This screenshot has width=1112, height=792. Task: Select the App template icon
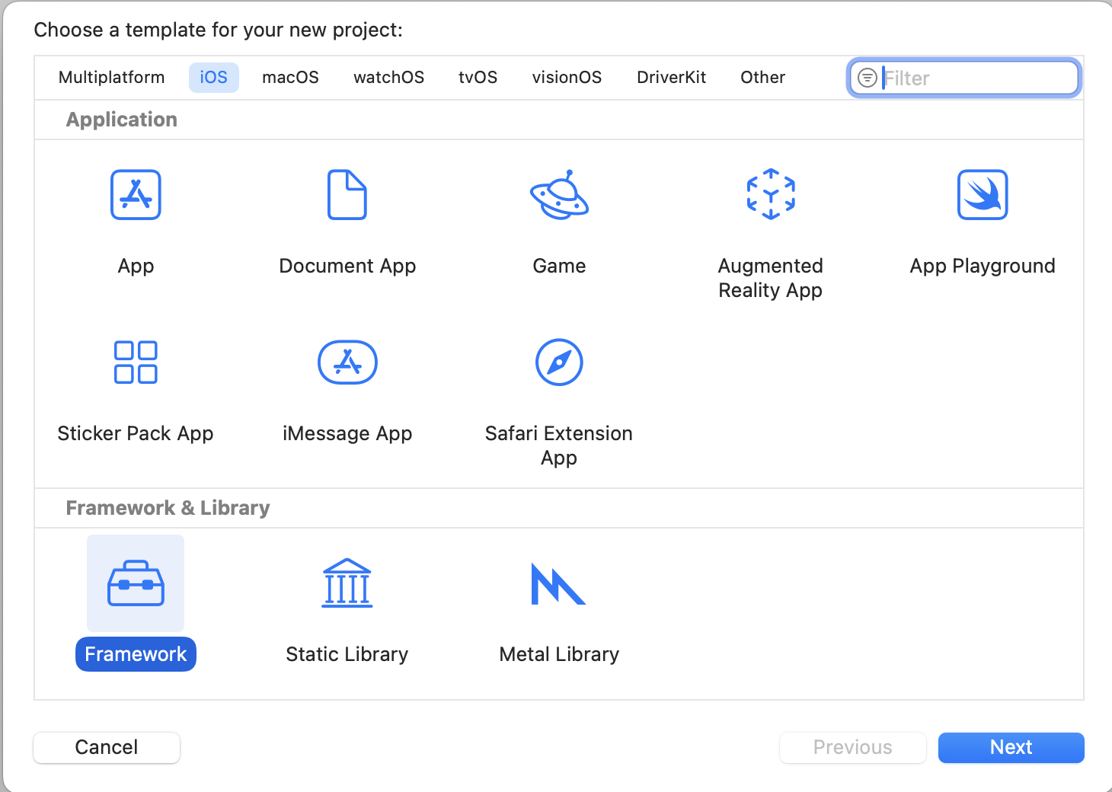[x=136, y=195]
